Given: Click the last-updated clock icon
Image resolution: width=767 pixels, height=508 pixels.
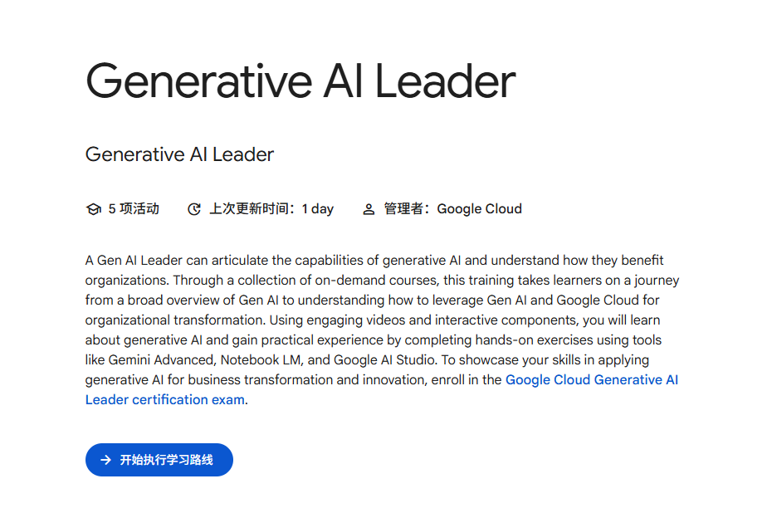Looking at the screenshot, I should pos(194,209).
